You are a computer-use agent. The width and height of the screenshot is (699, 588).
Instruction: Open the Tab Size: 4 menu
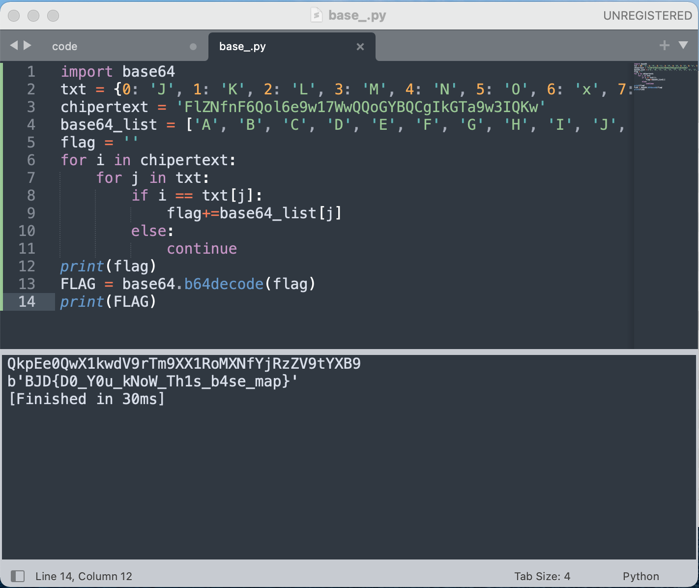click(x=542, y=576)
